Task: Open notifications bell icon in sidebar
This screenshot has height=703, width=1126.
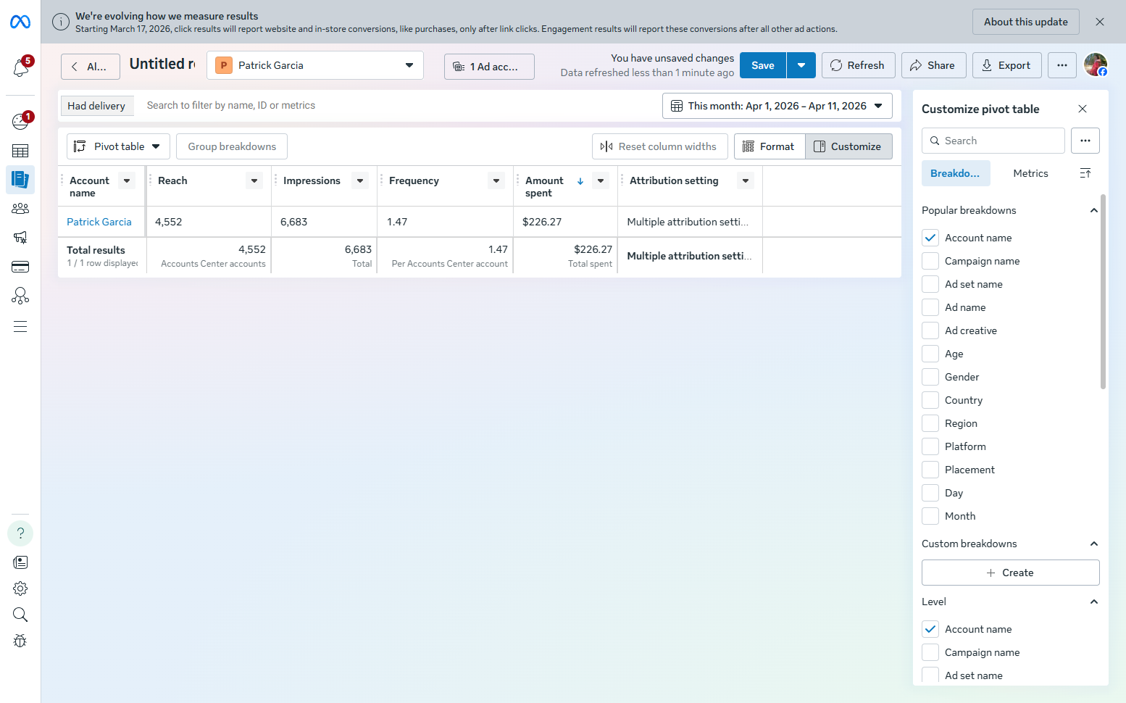Action: 20,68
